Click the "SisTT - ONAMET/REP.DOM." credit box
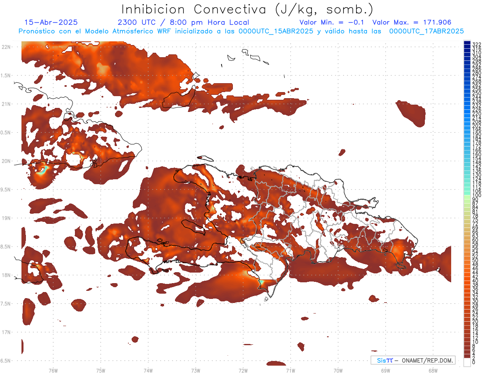486x376 pixels. point(413,360)
